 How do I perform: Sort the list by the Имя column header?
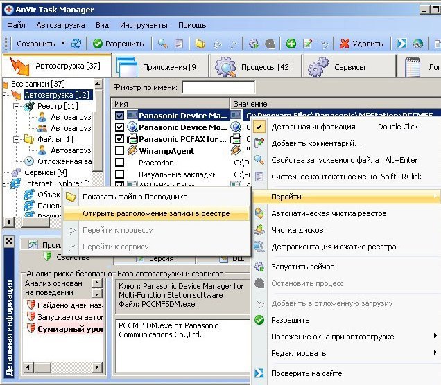pos(170,104)
